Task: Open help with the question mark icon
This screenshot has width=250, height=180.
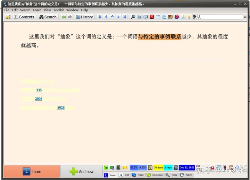Action: coord(177,17)
